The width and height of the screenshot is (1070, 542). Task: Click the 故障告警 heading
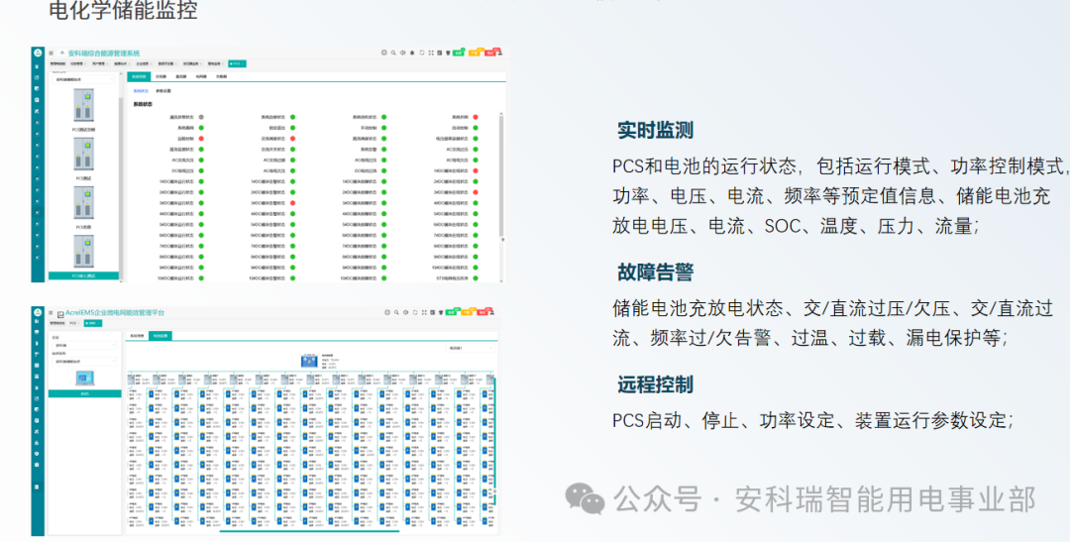coord(655,272)
